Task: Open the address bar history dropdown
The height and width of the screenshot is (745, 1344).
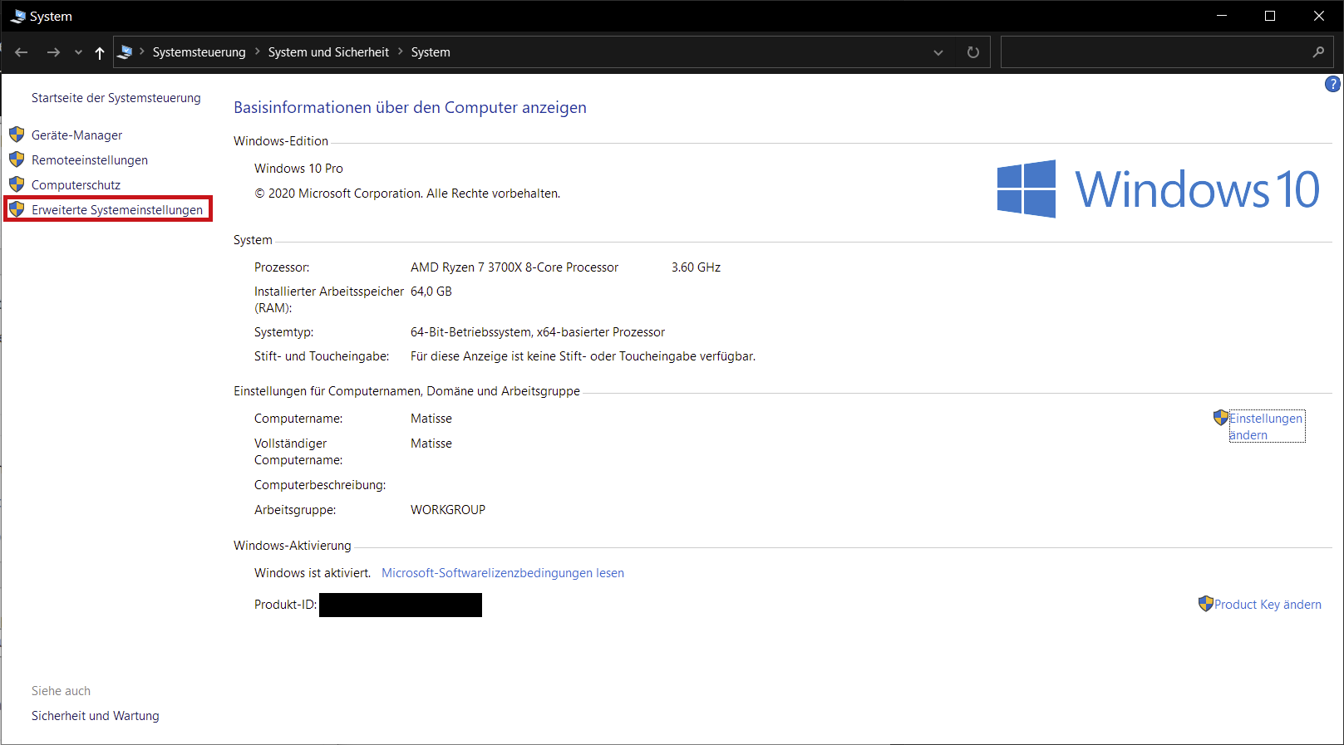Action: [938, 52]
